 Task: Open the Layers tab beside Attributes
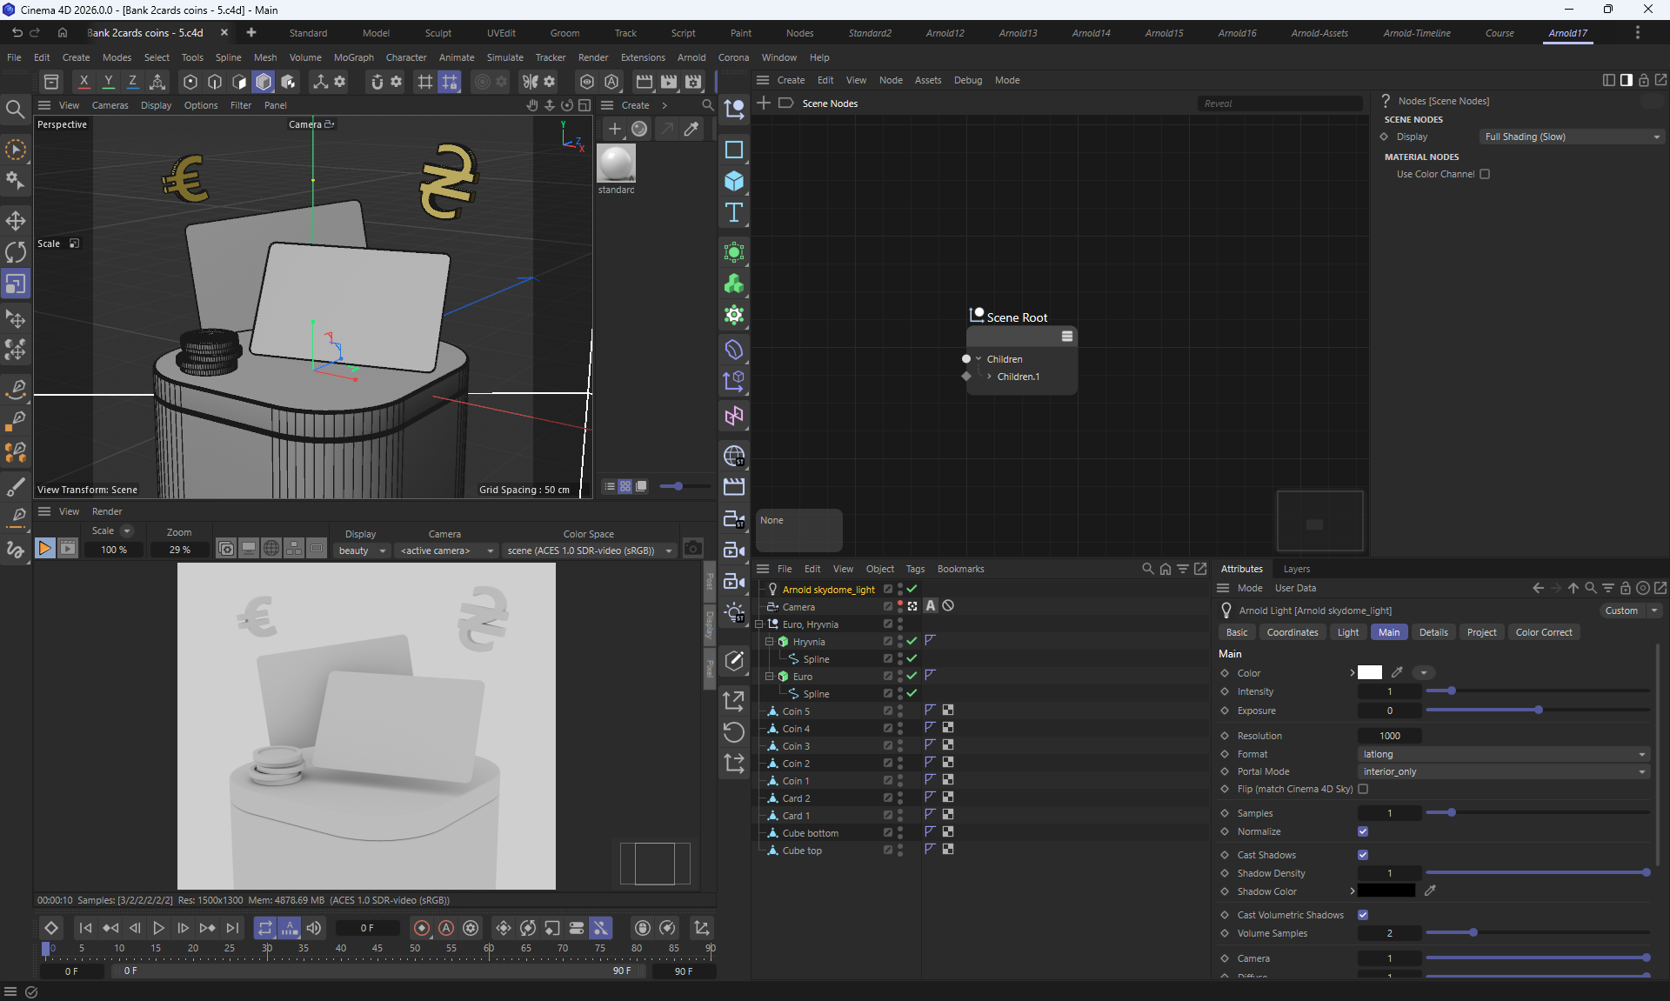(1296, 569)
